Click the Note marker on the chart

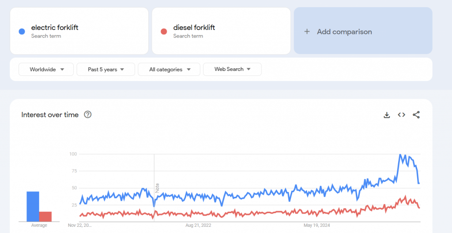tap(157, 188)
